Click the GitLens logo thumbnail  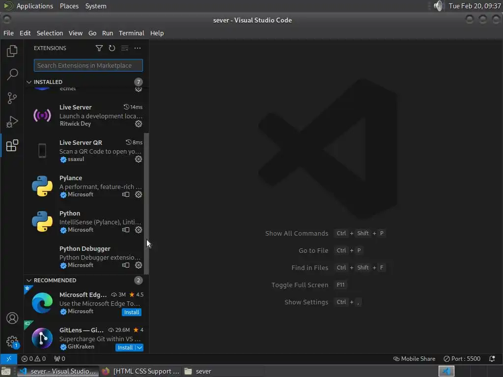pyautogui.click(x=42, y=338)
